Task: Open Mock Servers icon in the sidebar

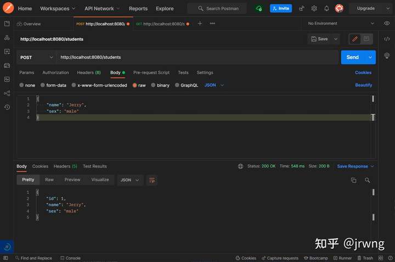Action: [7, 65]
